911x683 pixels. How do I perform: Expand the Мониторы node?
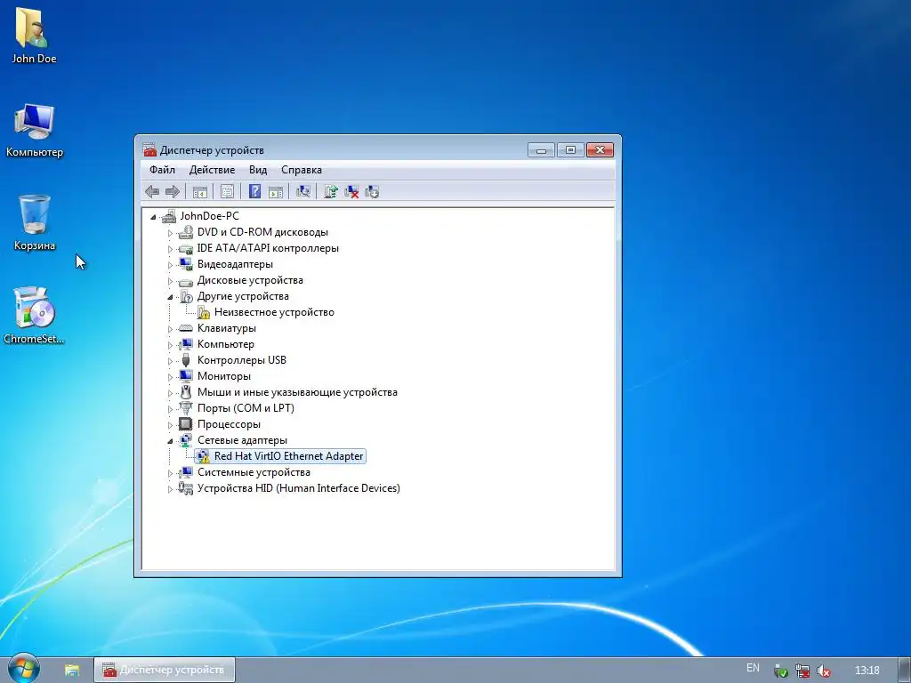[170, 377]
